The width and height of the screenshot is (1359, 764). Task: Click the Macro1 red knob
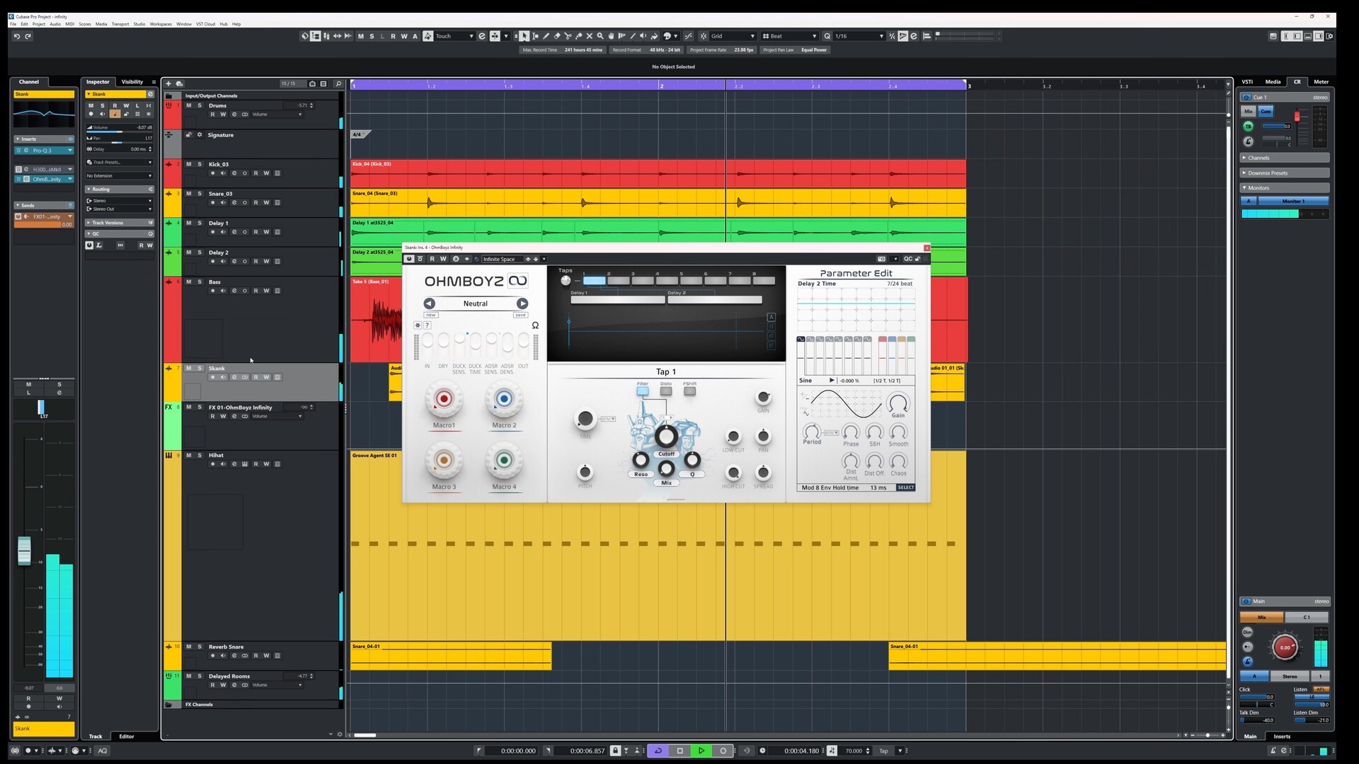(x=444, y=399)
